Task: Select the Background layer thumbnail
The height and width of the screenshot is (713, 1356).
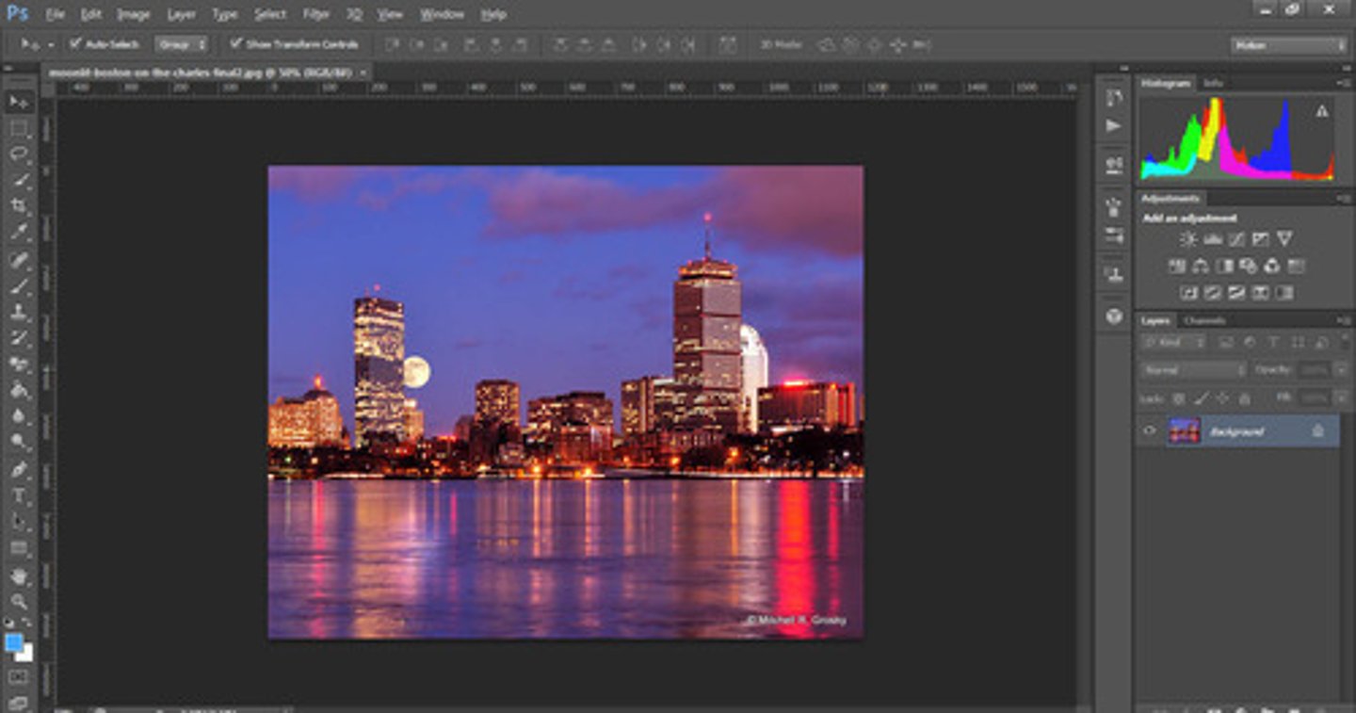Action: pos(1184,431)
